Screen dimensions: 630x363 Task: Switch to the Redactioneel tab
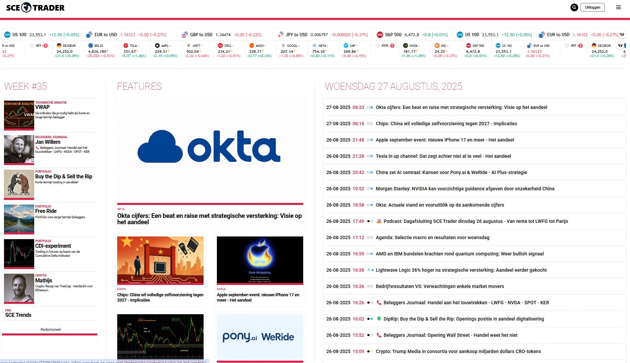(x=51, y=329)
